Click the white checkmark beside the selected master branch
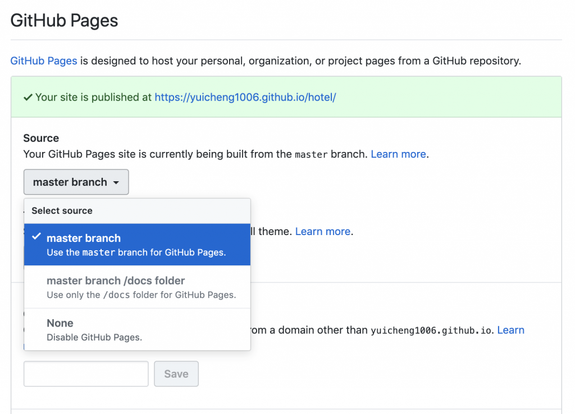Viewport: 575px width, 414px height. (36, 237)
